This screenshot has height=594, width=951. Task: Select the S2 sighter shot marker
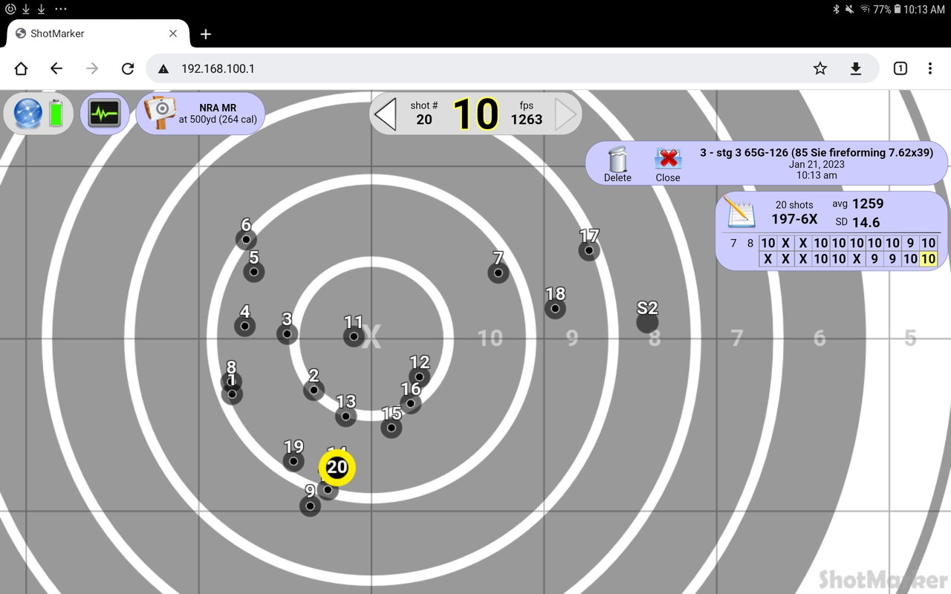647,321
